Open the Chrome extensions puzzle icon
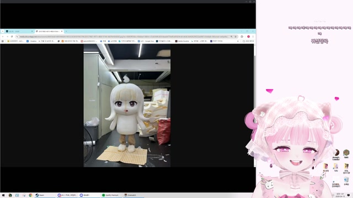 [242, 37]
